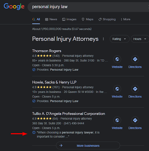
Task: Switch to the News tab
Action: 51,19
